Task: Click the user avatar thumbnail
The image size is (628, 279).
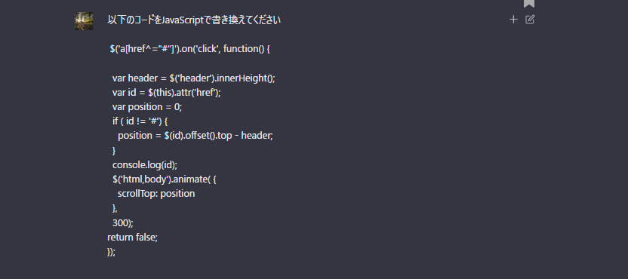Action: [x=84, y=21]
